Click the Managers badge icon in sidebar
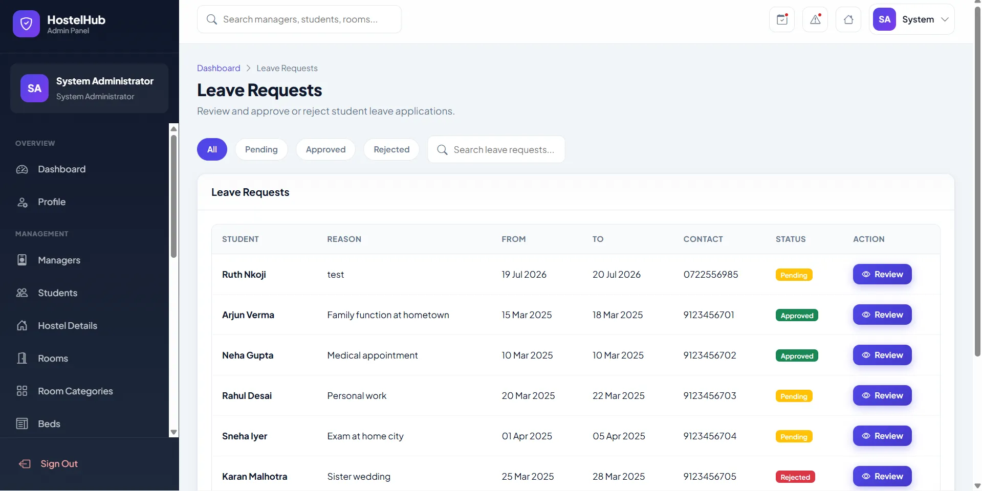 pos(22,260)
